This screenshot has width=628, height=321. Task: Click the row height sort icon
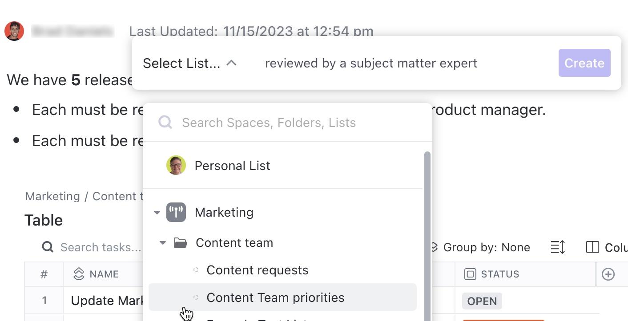(558, 247)
